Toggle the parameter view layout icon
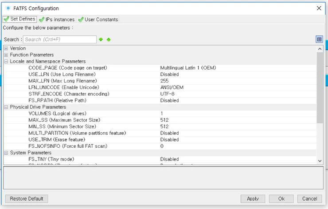Screen dimensions: 328x209 [319, 39]
